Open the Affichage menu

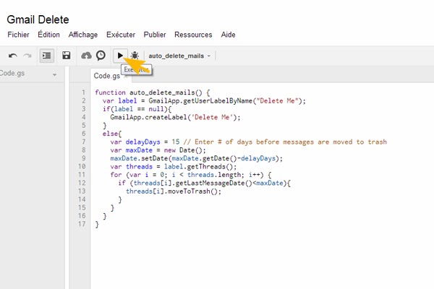82,35
